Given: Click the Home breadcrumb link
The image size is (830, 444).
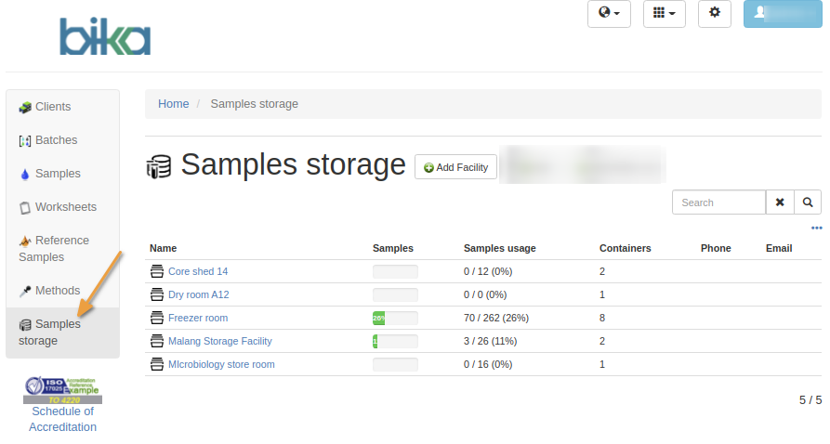Looking at the screenshot, I should point(173,104).
